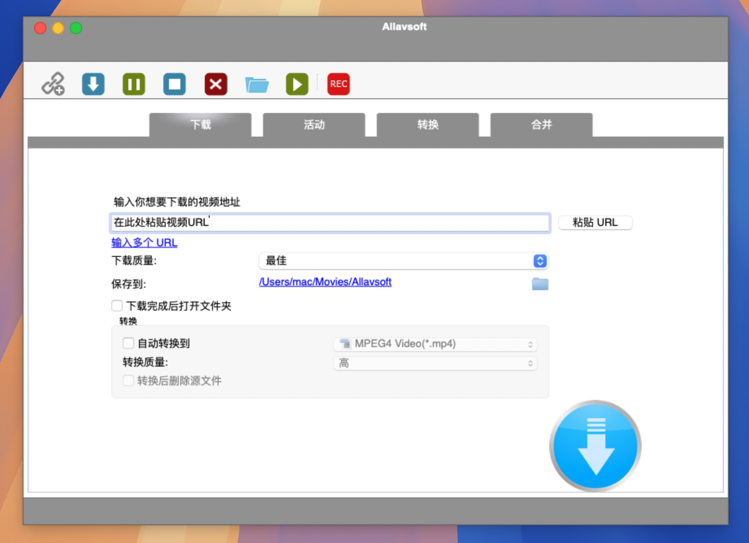Check the 自动转换到 conversion option

coord(128,343)
